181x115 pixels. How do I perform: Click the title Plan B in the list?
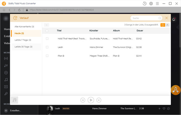61,56
